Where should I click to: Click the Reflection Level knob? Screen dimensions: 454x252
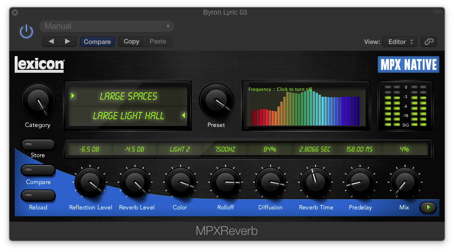[90, 182]
